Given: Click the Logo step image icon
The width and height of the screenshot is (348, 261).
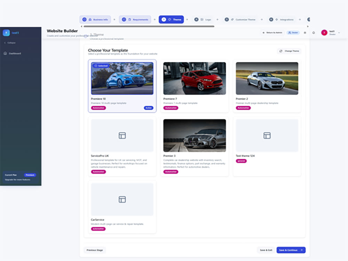Looking at the screenshot, I should point(202,19).
